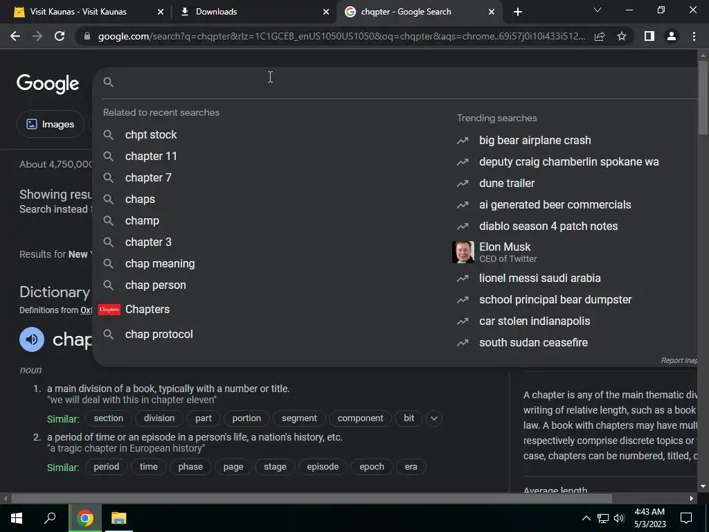Open trending 'lionel messi saudi arabia'

coord(540,278)
